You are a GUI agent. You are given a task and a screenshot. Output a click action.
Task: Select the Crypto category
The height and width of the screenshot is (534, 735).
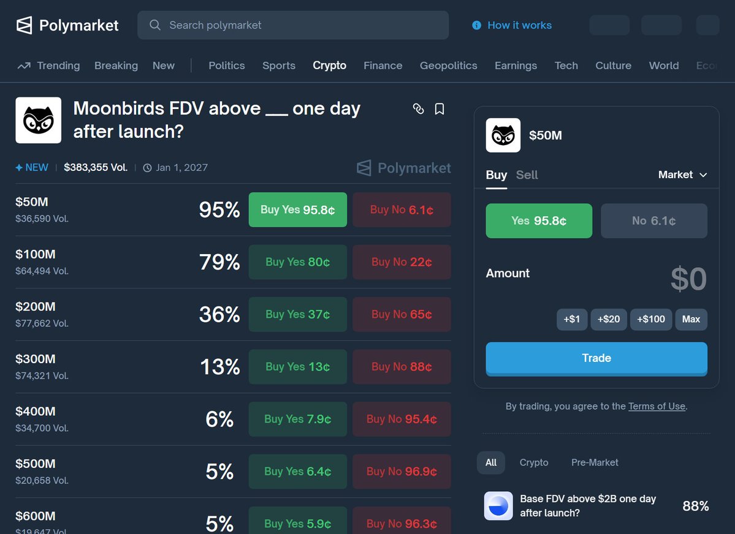(330, 66)
